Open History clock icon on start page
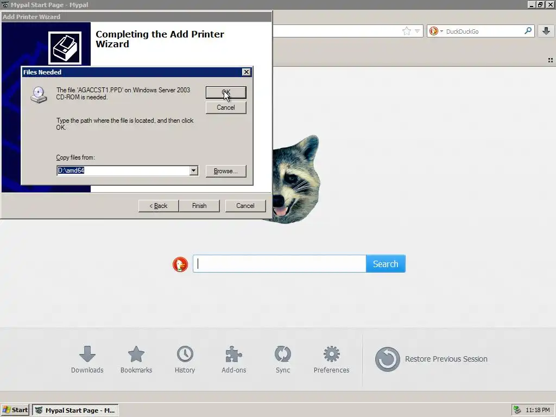 [x=185, y=354]
